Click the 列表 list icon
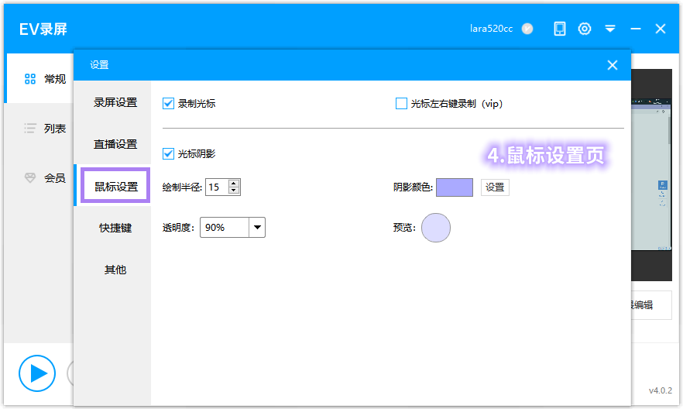 click(30, 129)
